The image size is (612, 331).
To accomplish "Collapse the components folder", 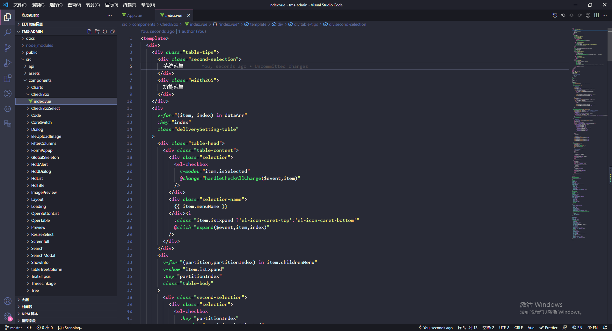I will (66, 80).
